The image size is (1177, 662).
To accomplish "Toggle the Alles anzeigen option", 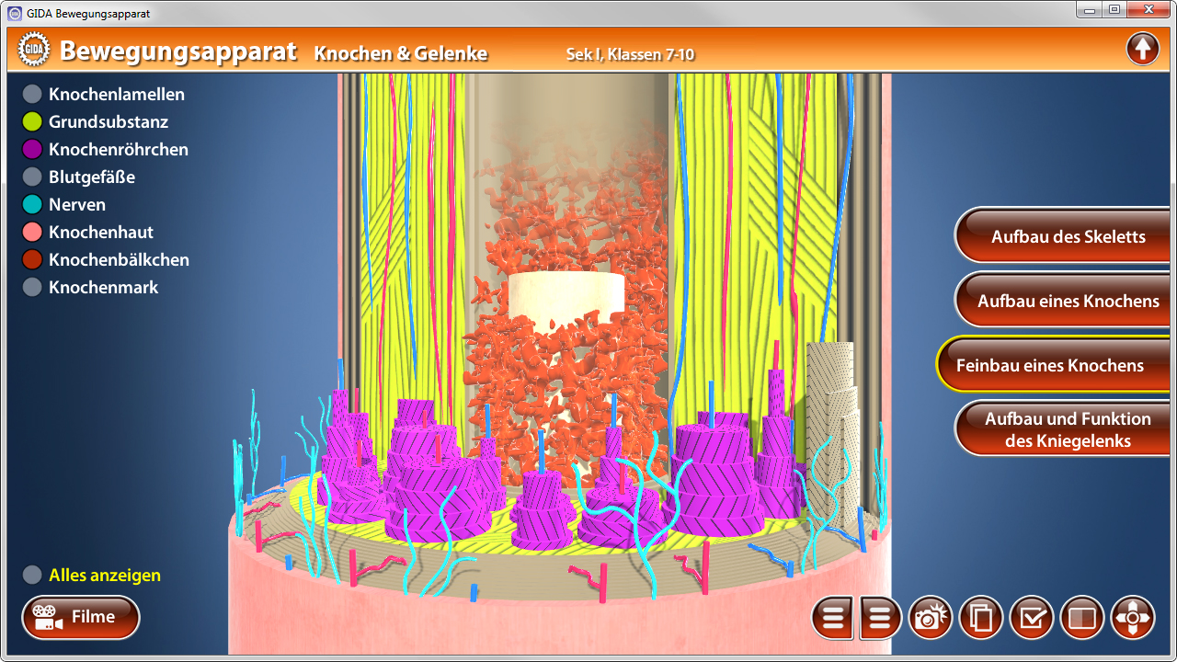I will pyautogui.click(x=32, y=575).
